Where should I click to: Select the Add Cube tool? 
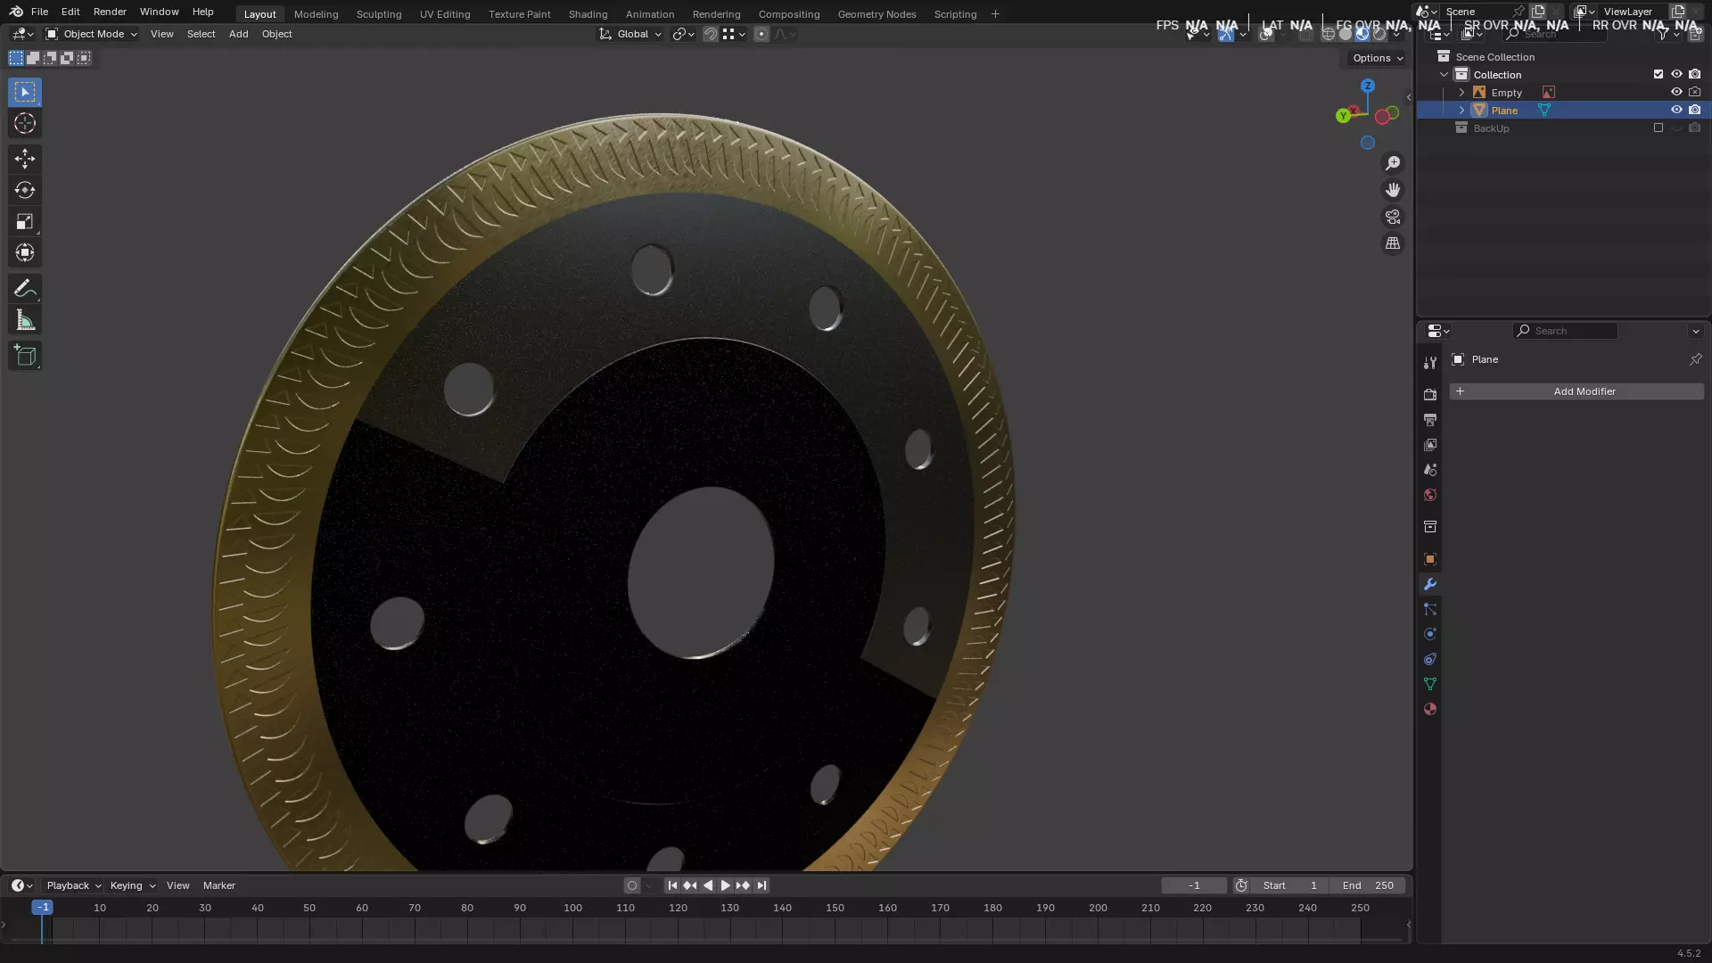(x=25, y=356)
